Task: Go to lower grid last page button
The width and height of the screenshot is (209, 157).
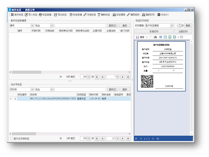Action: pyautogui.click(x=128, y=138)
